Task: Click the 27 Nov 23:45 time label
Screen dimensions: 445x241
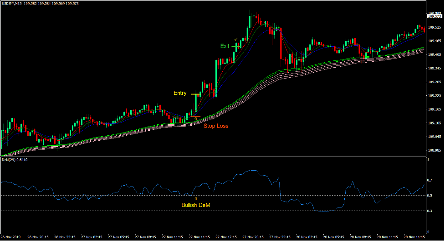Action: (x=280, y=237)
